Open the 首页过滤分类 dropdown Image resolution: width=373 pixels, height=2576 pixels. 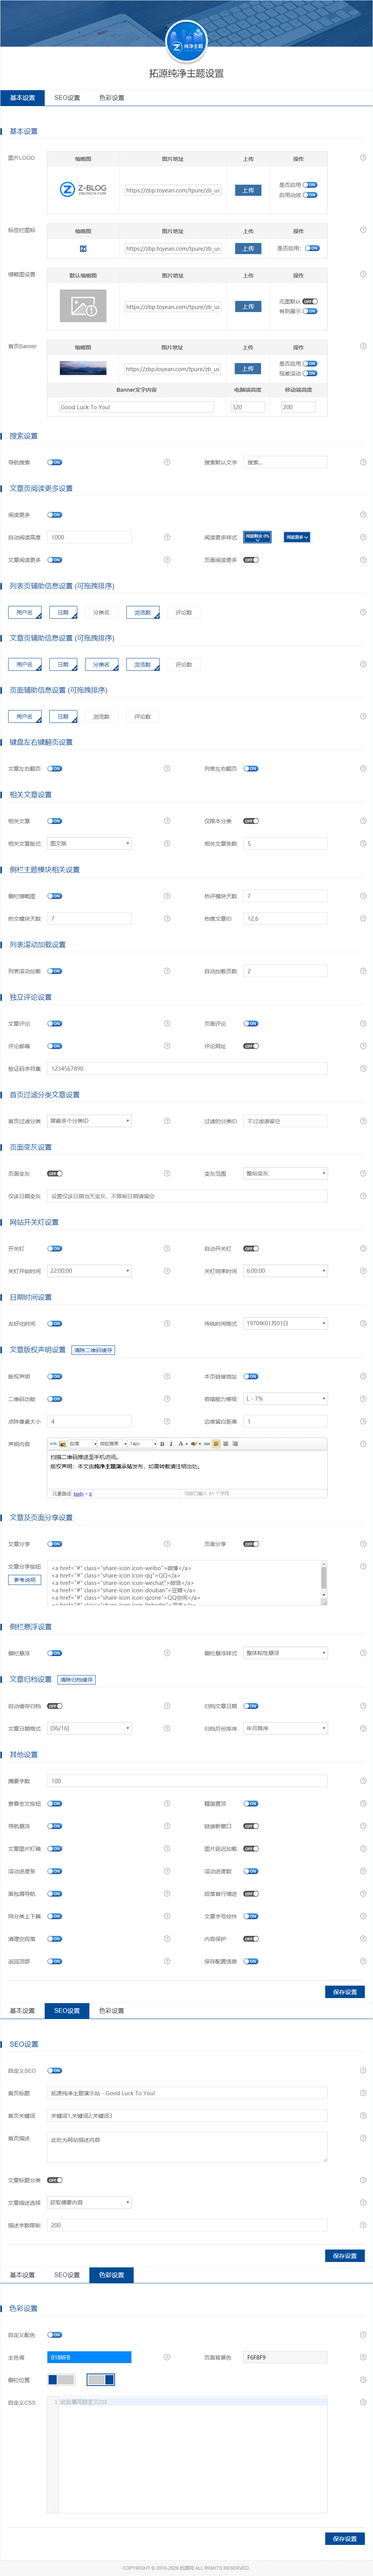click(89, 1121)
